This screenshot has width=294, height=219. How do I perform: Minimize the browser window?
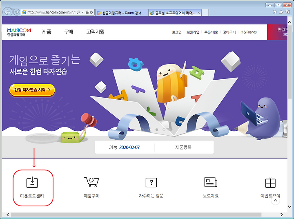coord(270,5)
